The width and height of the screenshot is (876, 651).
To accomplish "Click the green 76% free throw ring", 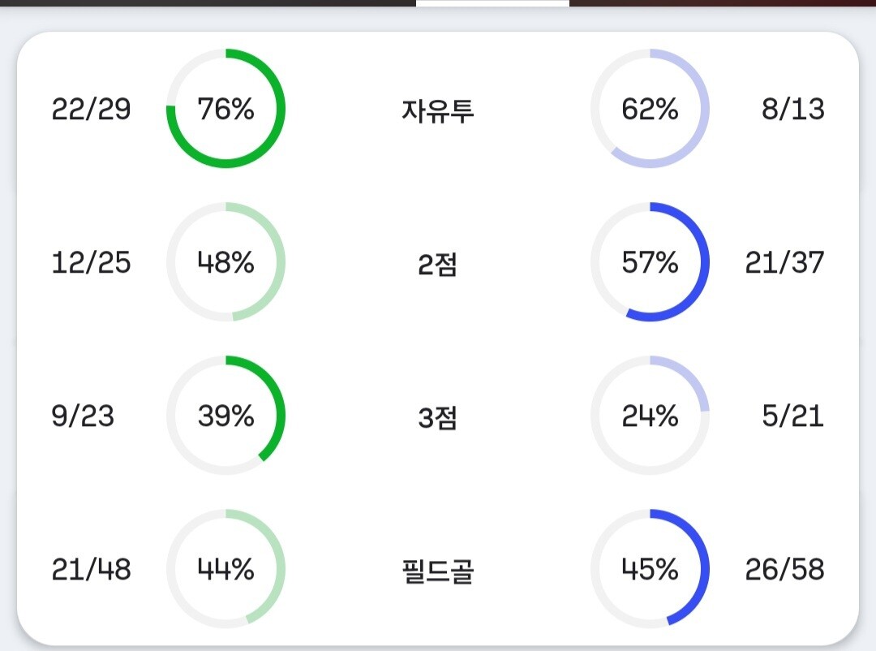I will [x=225, y=109].
